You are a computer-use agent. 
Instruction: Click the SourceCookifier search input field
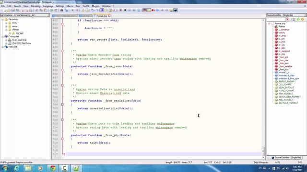click(276, 19)
